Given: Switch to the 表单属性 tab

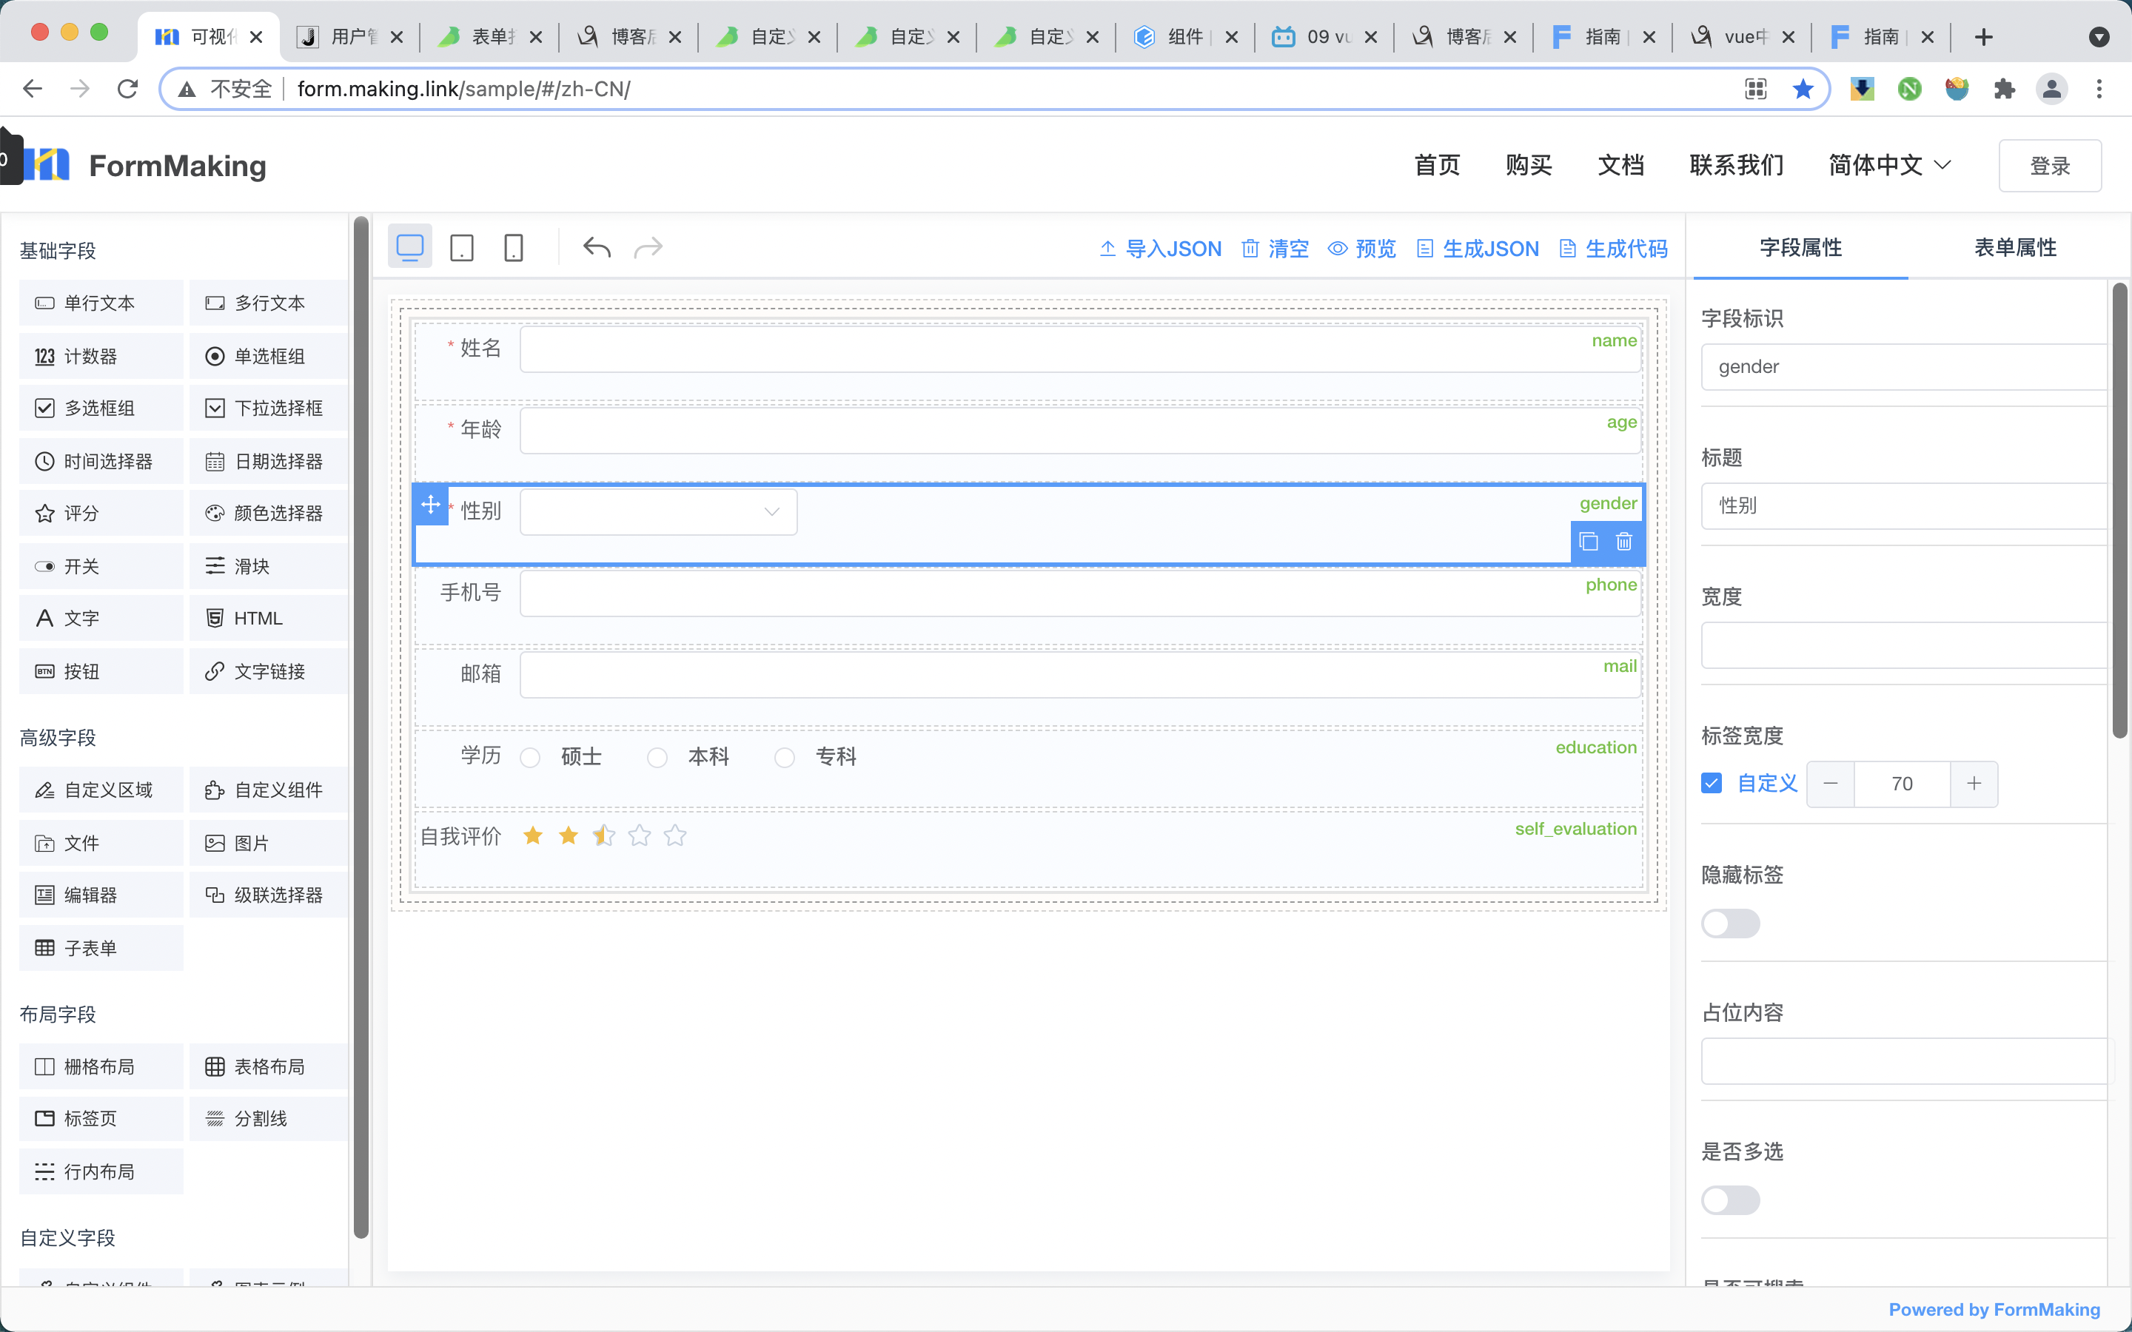Looking at the screenshot, I should pyautogui.click(x=2015, y=248).
